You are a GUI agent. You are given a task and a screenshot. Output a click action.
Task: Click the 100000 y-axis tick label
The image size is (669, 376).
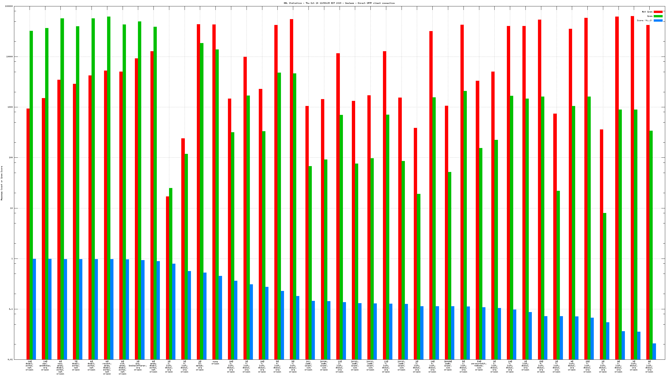pyautogui.click(x=9, y=6)
